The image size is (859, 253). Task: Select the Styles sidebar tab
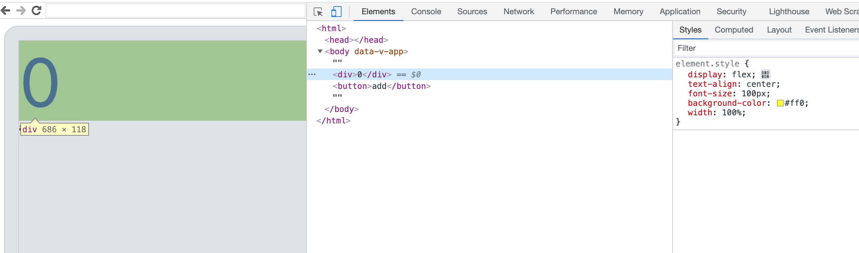click(x=690, y=30)
